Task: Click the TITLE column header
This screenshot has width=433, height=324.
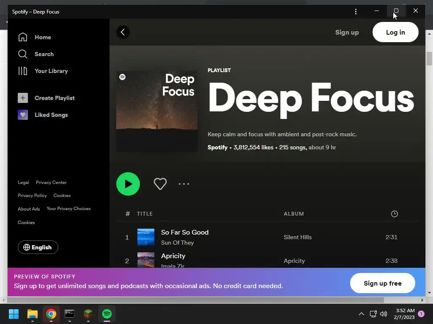Action: pos(145,214)
